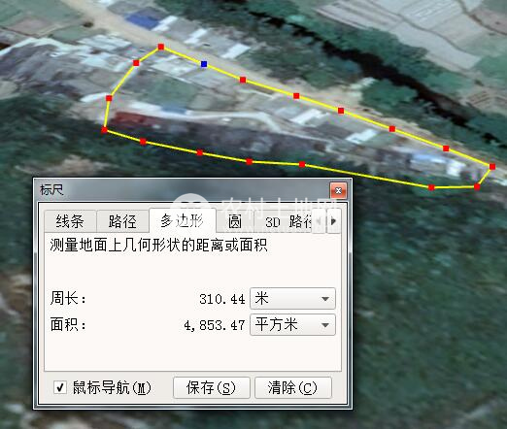Switch to the 路径 tab
This screenshot has height=429, width=507.
[x=122, y=221]
